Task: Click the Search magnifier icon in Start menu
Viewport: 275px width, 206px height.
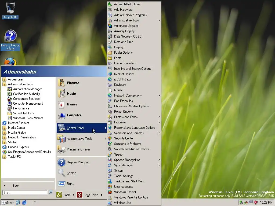Action: coord(61,173)
